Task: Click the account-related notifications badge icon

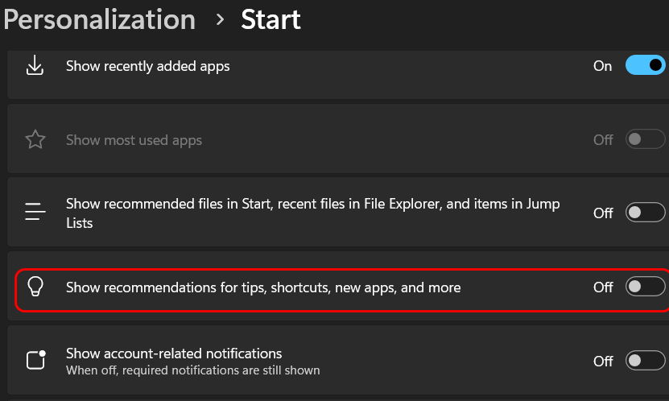Action: [35, 360]
